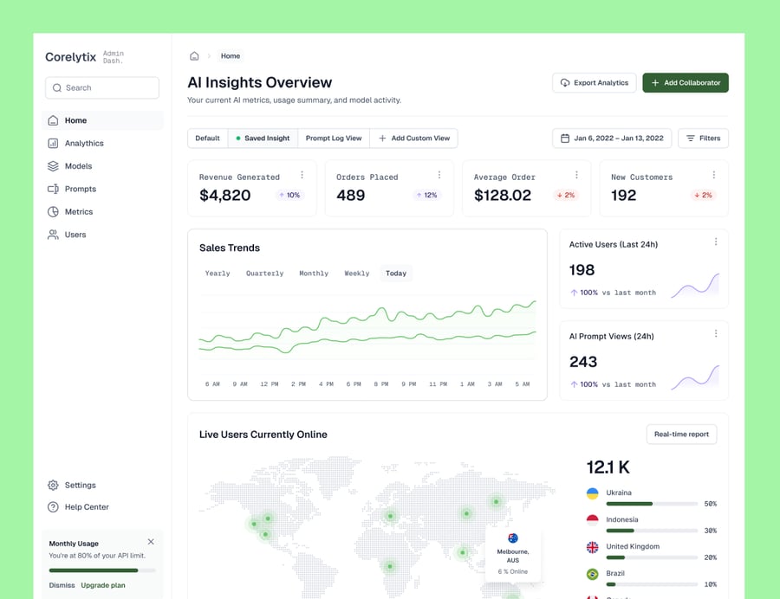Viewport: 780px width, 599px height.
Task: Switch to the Prompt Log View tab
Action: pyautogui.click(x=334, y=138)
